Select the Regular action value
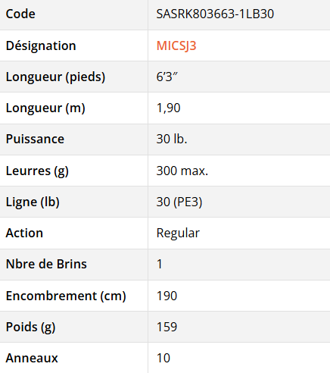This screenshot has height=373, width=330. pos(178,234)
